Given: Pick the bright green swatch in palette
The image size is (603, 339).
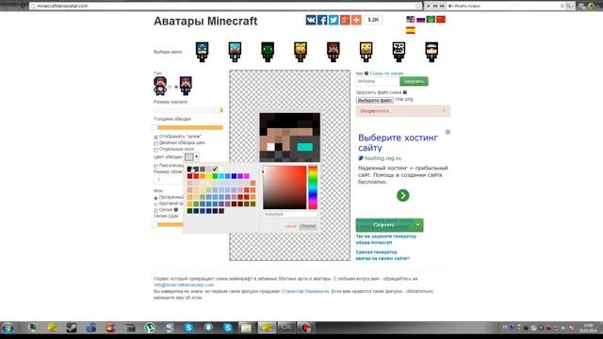Looking at the screenshot, I should [x=215, y=176].
